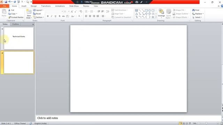Close the slides pane
Screen dimensions: 223x125
(x=33, y=24)
